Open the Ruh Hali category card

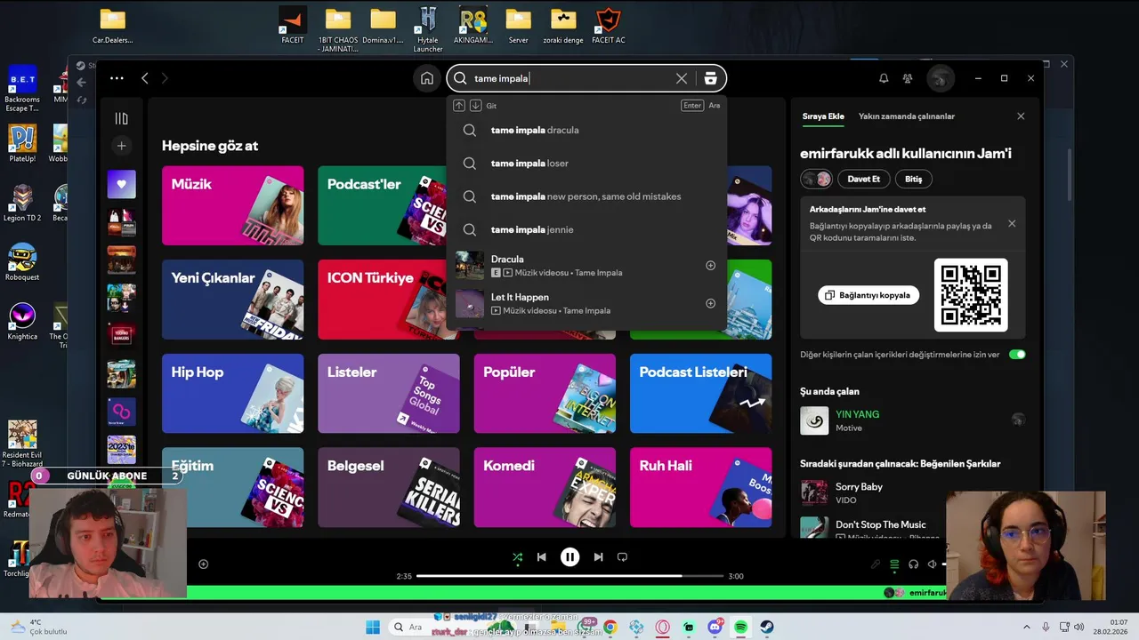click(x=701, y=487)
